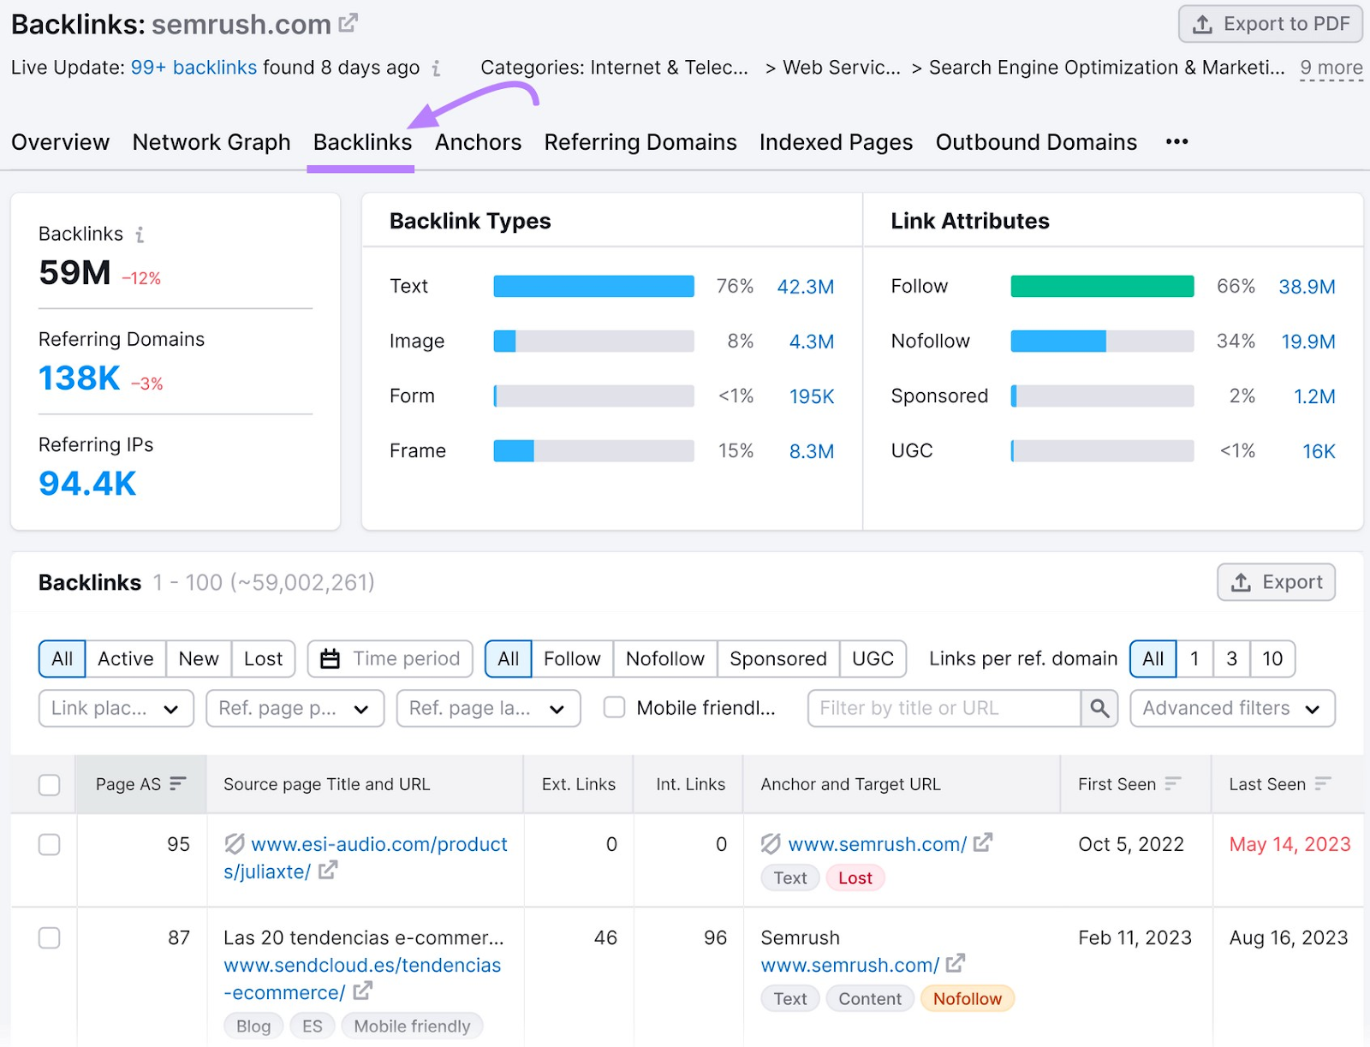This screenshot has width=1370, height=1047.
Task: Click the green Follow attribute bar
Action: point(1102,286)
